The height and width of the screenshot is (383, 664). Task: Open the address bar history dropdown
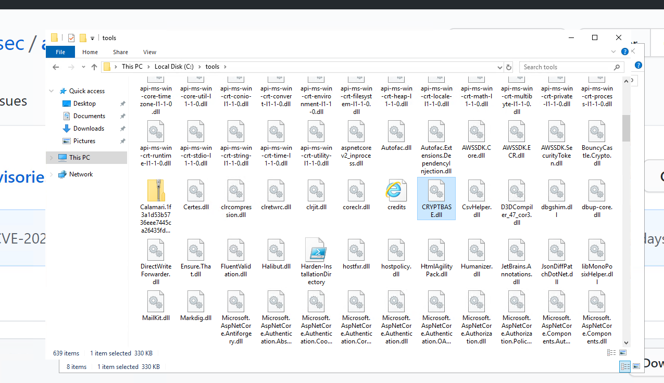[500, 67]
